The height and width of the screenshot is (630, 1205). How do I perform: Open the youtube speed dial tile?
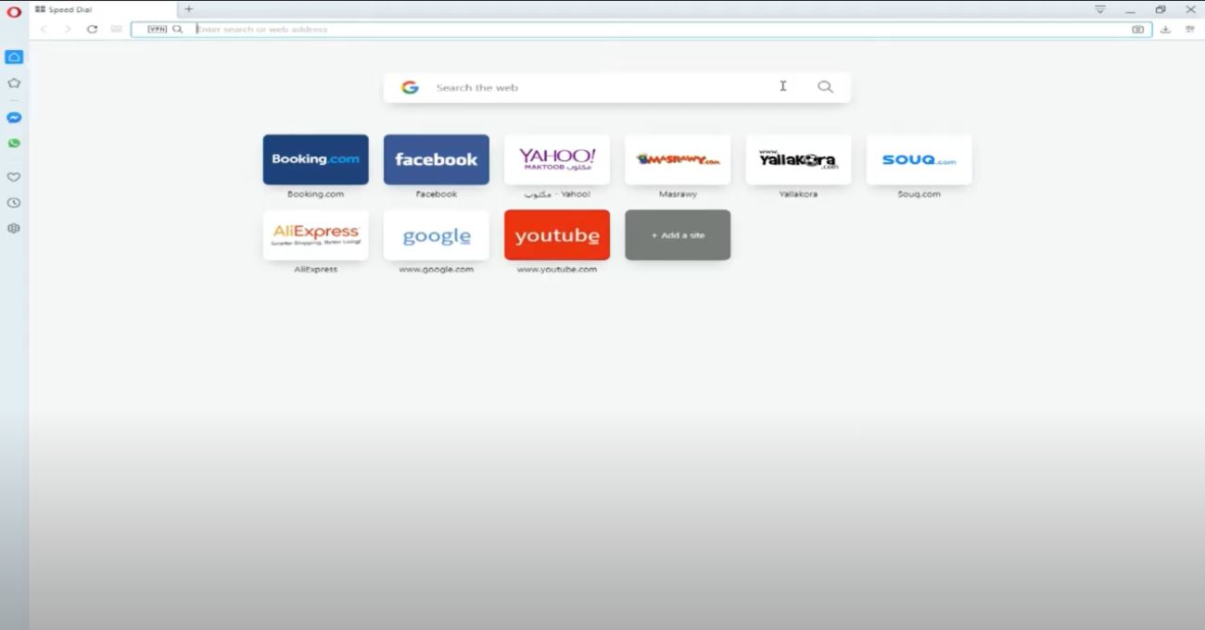click(x=557, y=235)
